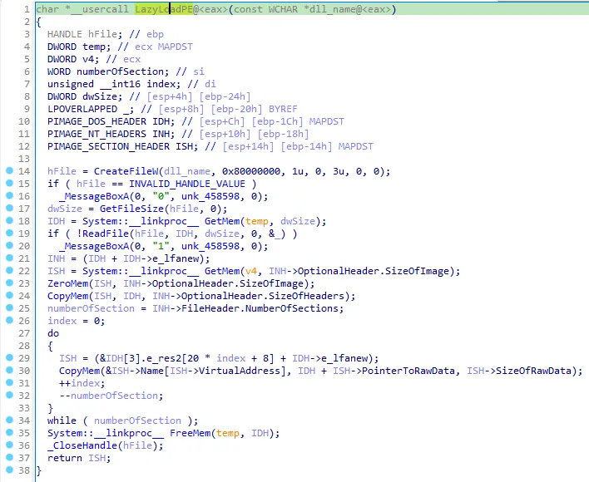Image resolution: width=589 pixels, height=482 pixels.
Task: Set breakpoint at 'index = 0' line dot
Action: click(x=9, y=320)
